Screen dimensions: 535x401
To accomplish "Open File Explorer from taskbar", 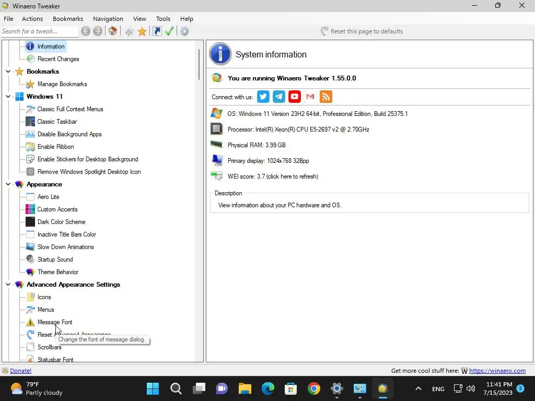I will 245,388.
